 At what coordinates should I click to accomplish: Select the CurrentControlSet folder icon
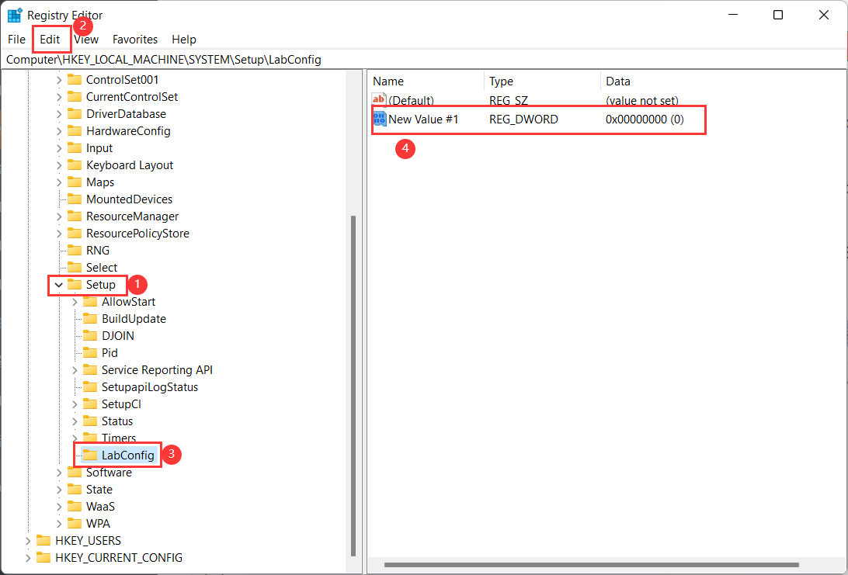point(74,97)
